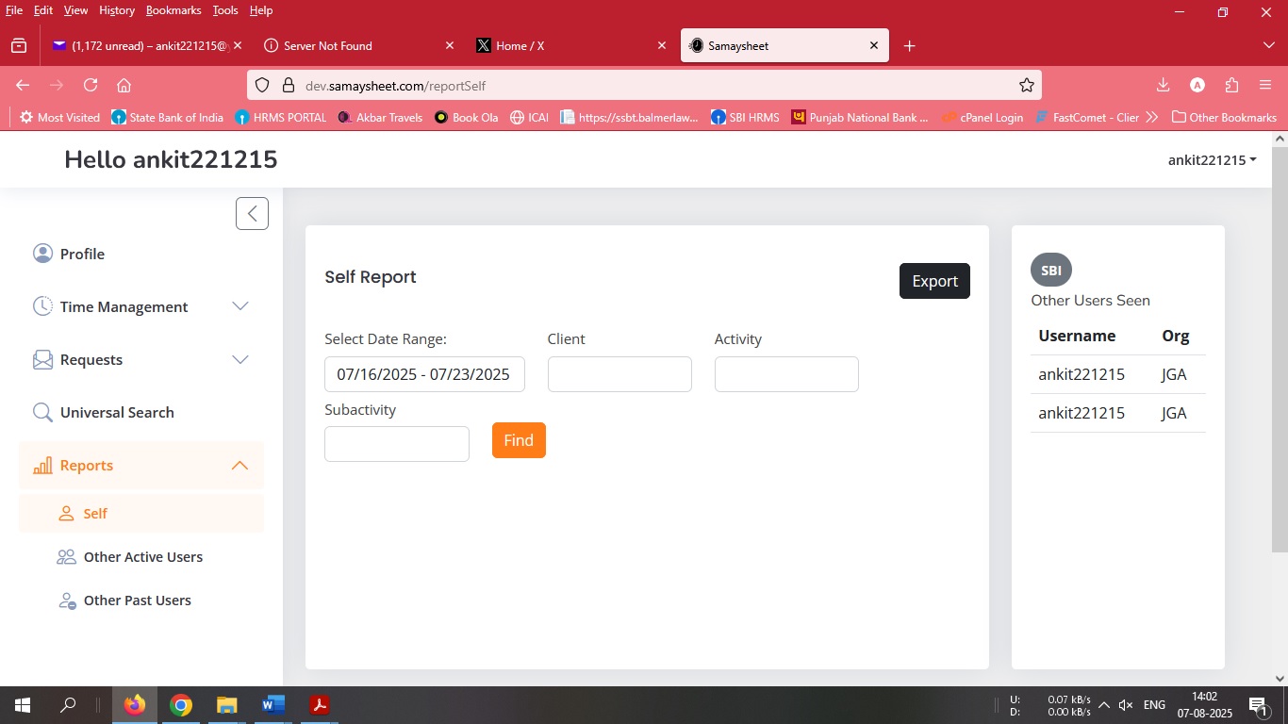Viewport: 1288px width, 724px height.
Task: Click the Universal Search magnifier item
Action: 116,412
